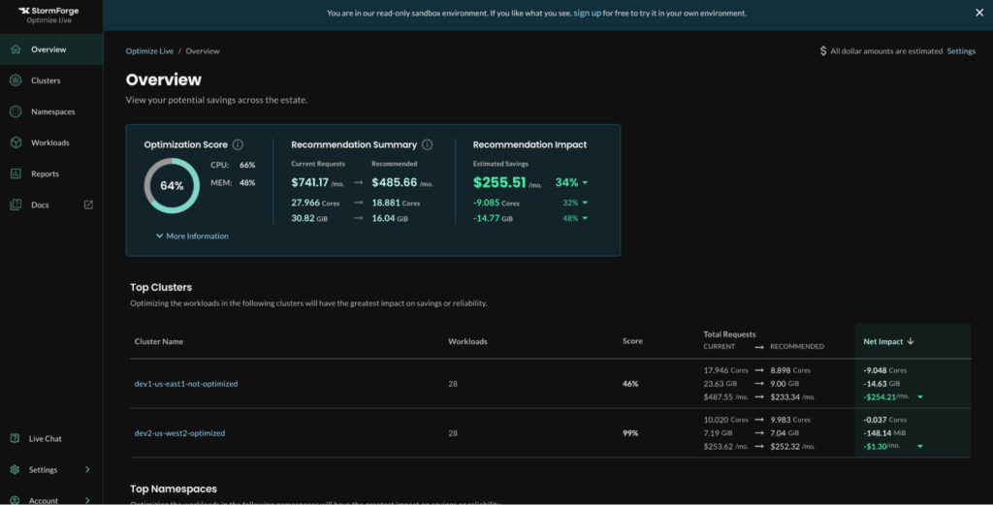Click the $741.17 current requests value
Image resolution: width=993 pixels, height=505 pixels.
point(309,182)
